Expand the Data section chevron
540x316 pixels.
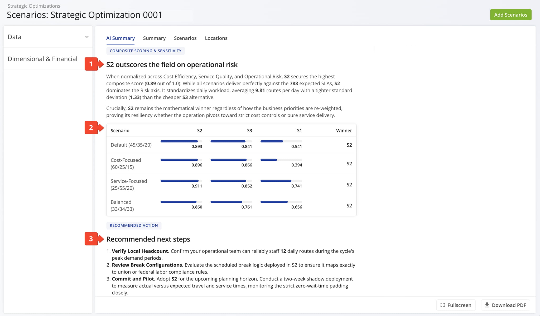tap(87, 37)
